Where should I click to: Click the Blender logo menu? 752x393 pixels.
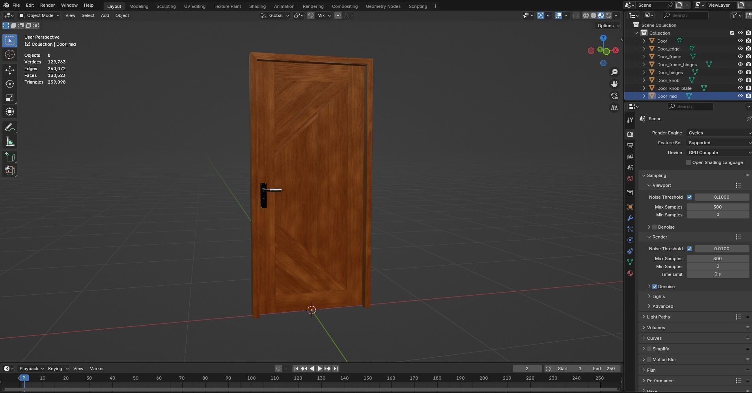(6, 5)
